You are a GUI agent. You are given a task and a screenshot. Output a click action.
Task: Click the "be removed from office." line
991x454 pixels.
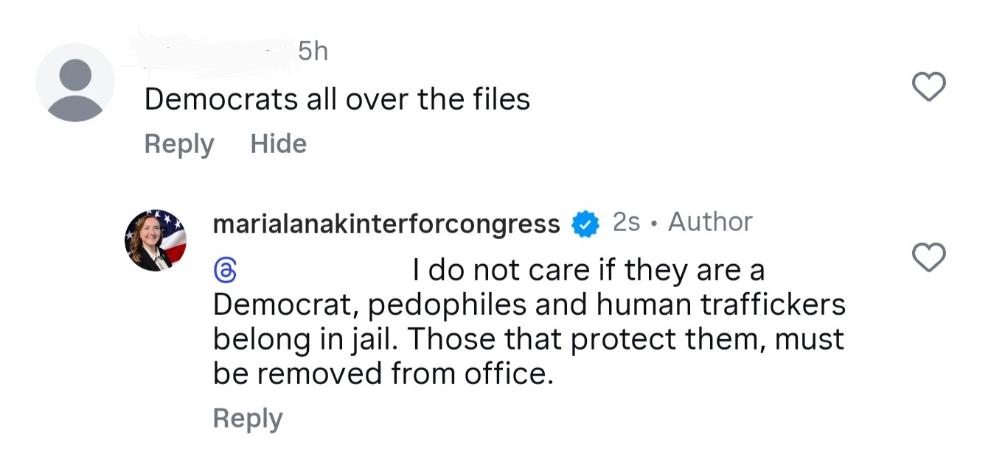(383, 374)
